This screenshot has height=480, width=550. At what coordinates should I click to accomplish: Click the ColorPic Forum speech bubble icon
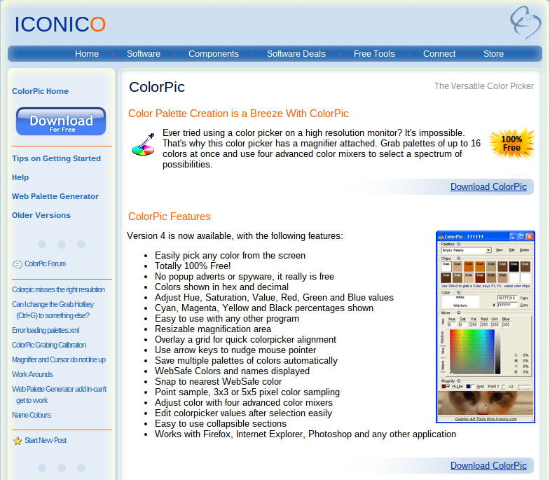[x=18, y=264]
